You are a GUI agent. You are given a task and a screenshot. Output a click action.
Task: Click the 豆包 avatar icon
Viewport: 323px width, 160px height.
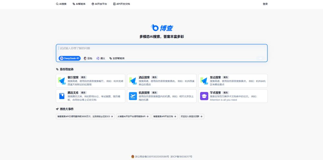[85, 58]
